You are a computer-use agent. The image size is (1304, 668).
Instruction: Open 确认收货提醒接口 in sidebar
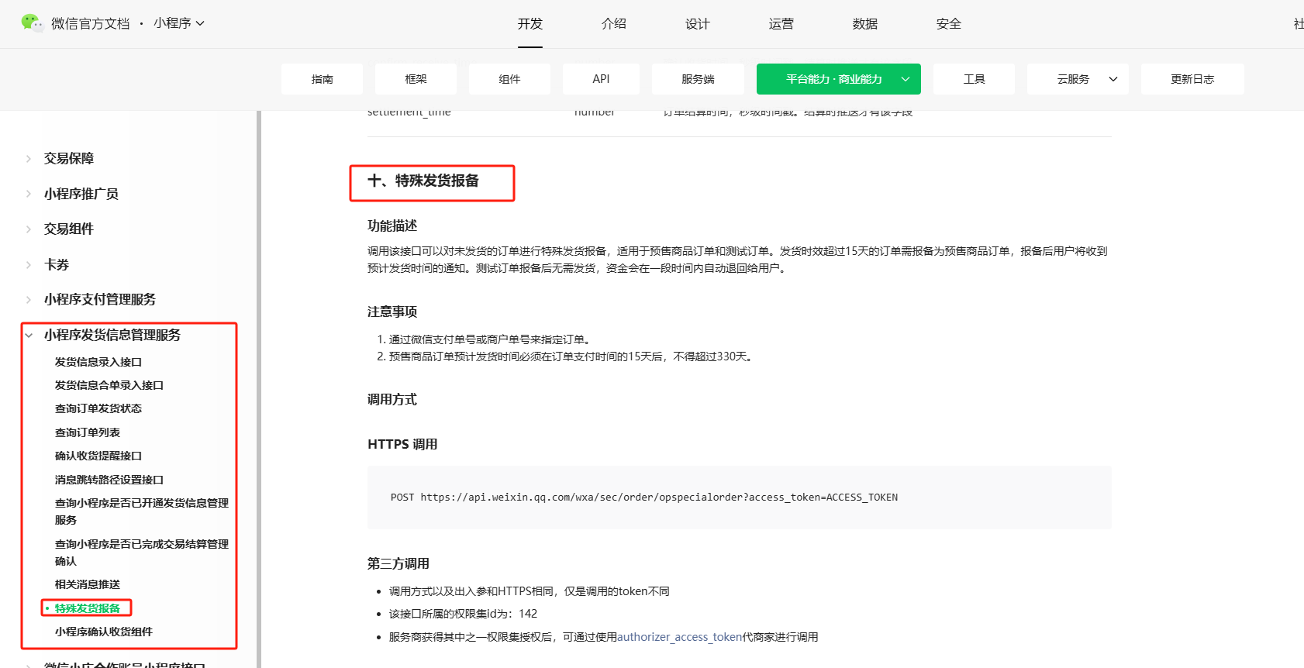click(x=98, y=456)
